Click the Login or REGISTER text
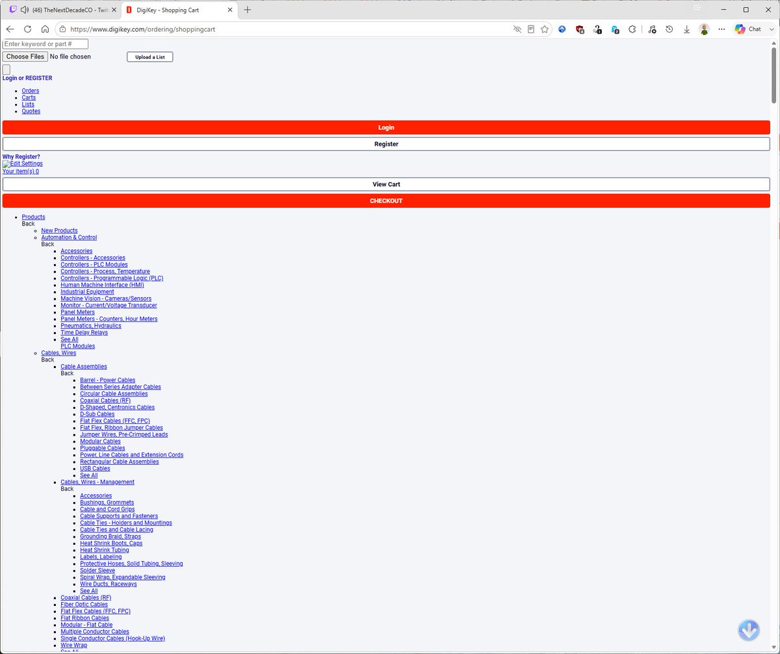Screen dimensions: 780x654 [x=27, y=78]
